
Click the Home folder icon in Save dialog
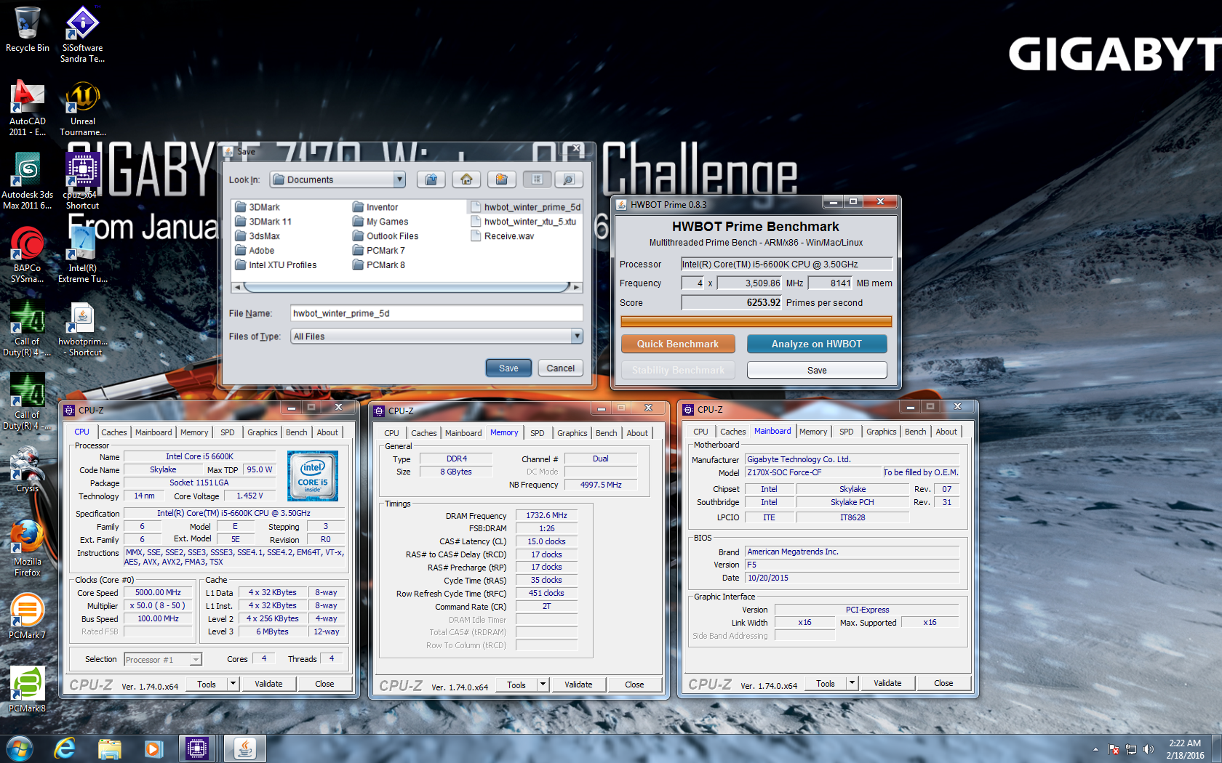click(466, 179)
